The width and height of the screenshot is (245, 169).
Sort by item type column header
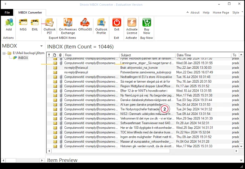(55, 55)
